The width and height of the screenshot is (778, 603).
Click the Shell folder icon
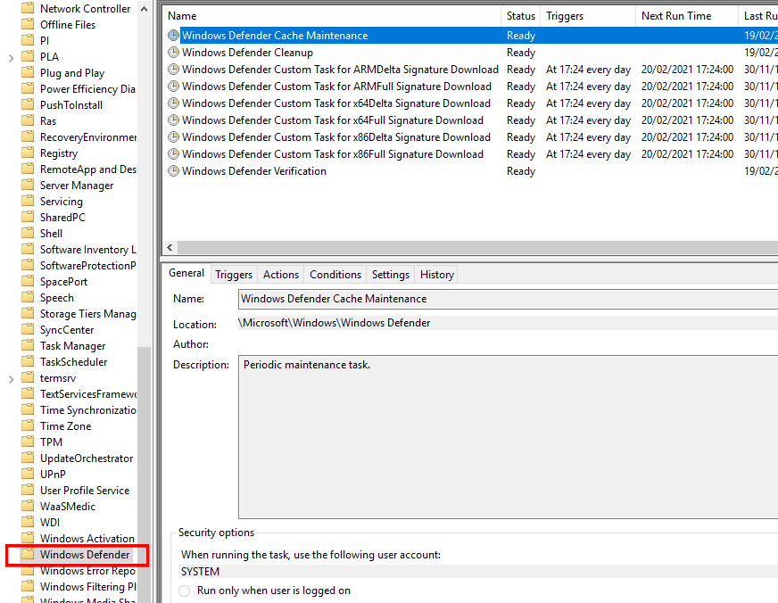coord(28,233)
